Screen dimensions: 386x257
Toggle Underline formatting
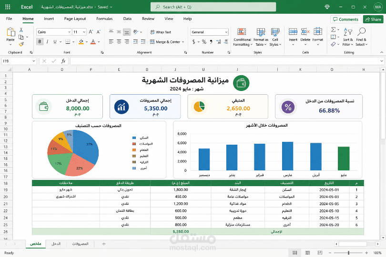[55, 42]
